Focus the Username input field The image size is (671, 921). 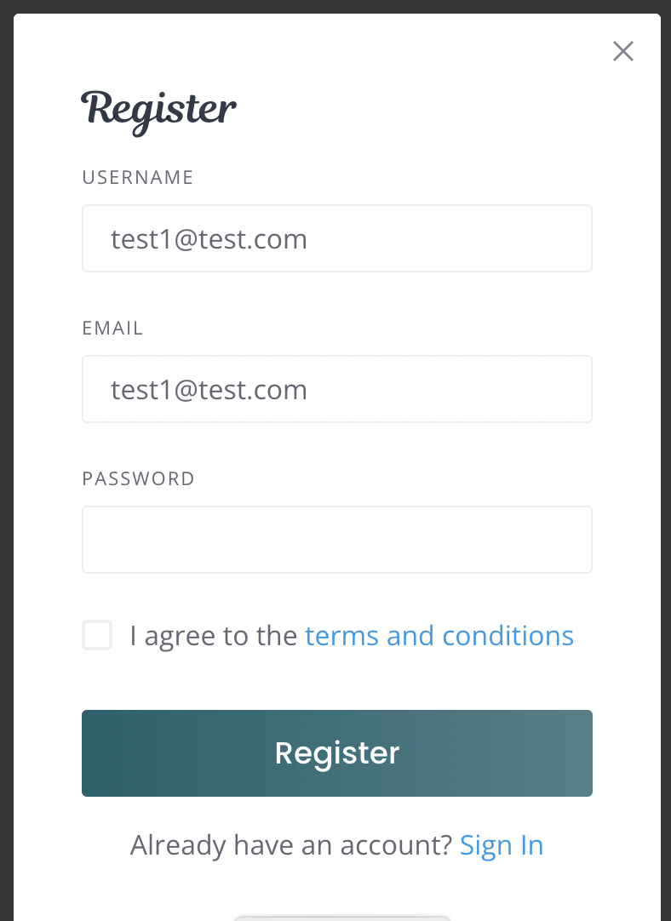(336, 238)
